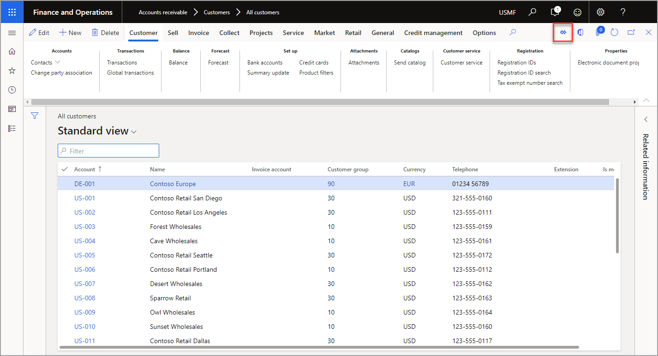This screenshot has width=658, height=356.
Task: Click the action pane search magnifier
Action: (513, 32)
